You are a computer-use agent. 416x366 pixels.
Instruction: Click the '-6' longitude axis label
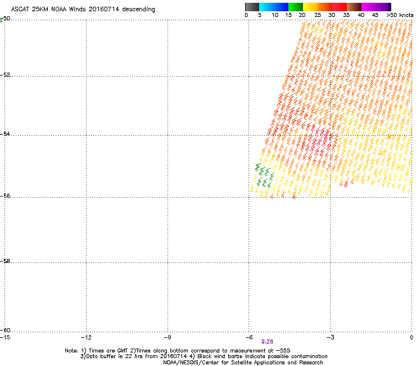click(x=248, y=337)
